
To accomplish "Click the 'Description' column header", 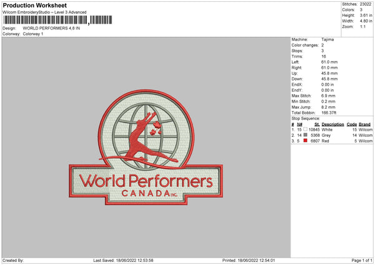I will [x=332, y=124].
